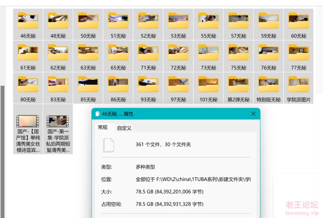This screenshot has height=218, width=323.
Task: Select the 75无秘 folder
Action: point(239,56)
